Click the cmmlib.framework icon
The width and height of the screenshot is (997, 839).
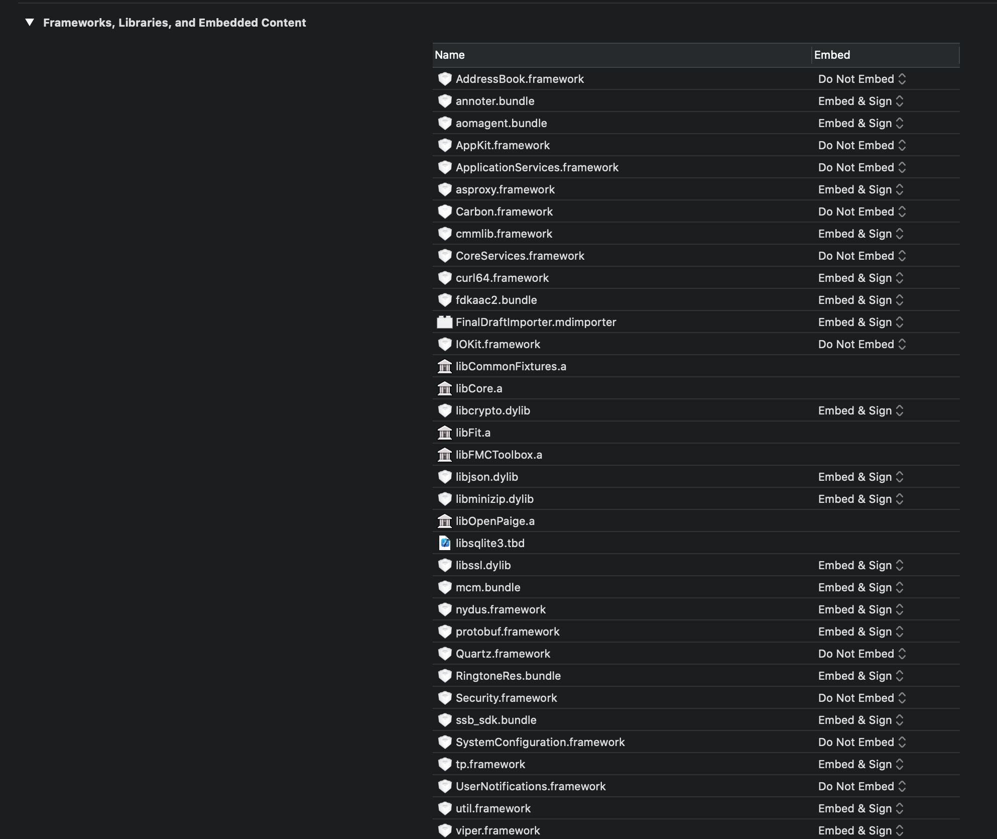pyautogui.click(x=445, y=234)
